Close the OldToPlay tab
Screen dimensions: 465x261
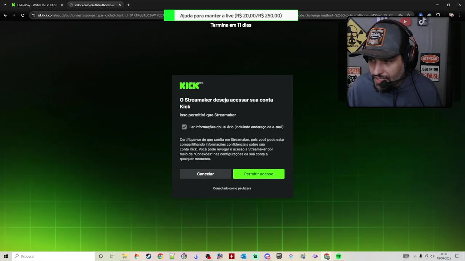coord(62,5)
